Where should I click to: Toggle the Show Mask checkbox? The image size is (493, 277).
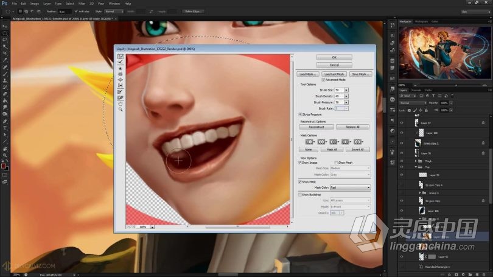[299, 182]
